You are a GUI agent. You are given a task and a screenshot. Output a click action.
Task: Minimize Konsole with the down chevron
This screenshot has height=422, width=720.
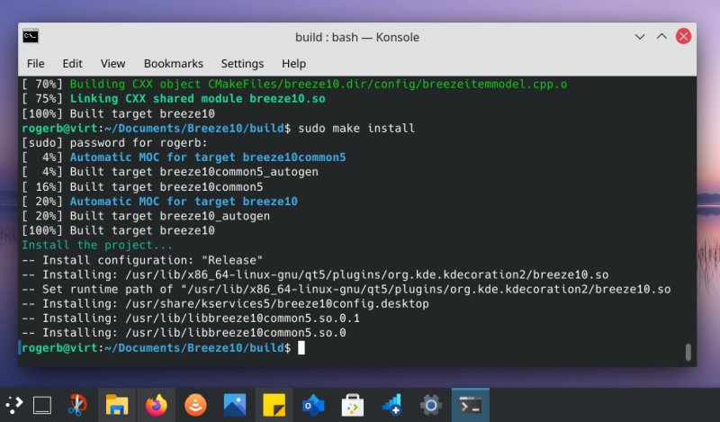coord(640,37)
